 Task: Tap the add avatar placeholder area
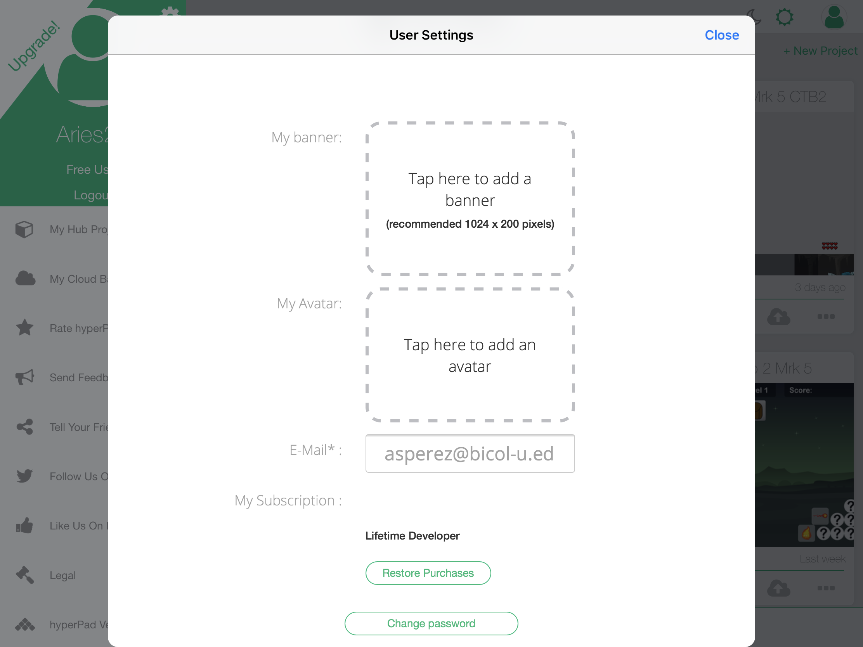[470, 355]
